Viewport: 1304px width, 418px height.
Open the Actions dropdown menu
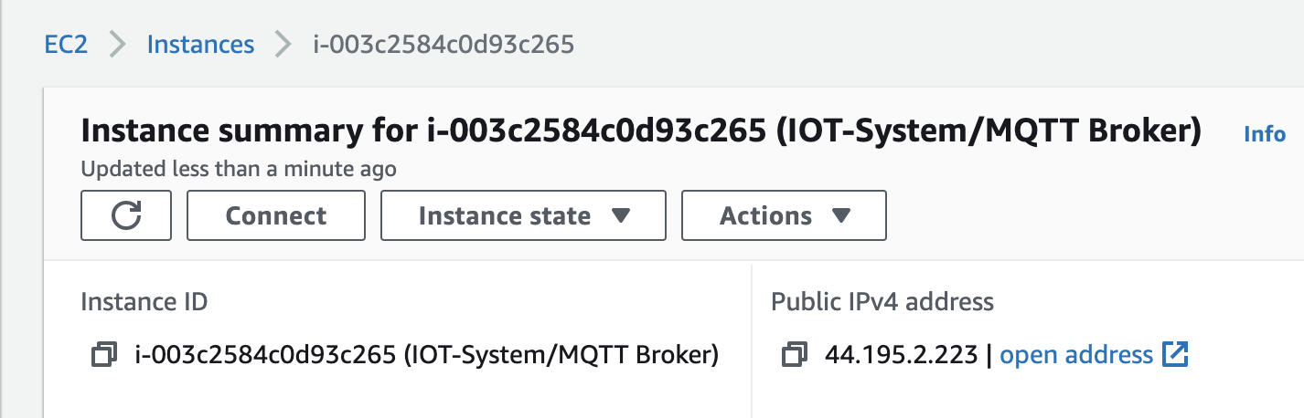point(784,215)
